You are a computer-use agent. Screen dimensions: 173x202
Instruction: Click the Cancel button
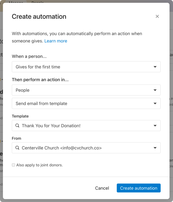[x=102, y=188]
